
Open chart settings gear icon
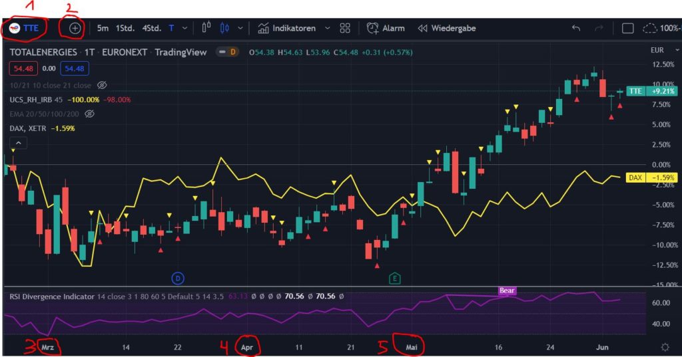pyautogui.click(x=665, y=347)
